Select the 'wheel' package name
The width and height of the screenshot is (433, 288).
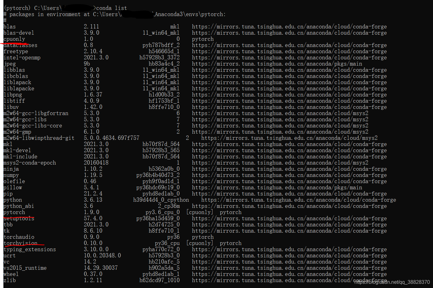(11, 274)
